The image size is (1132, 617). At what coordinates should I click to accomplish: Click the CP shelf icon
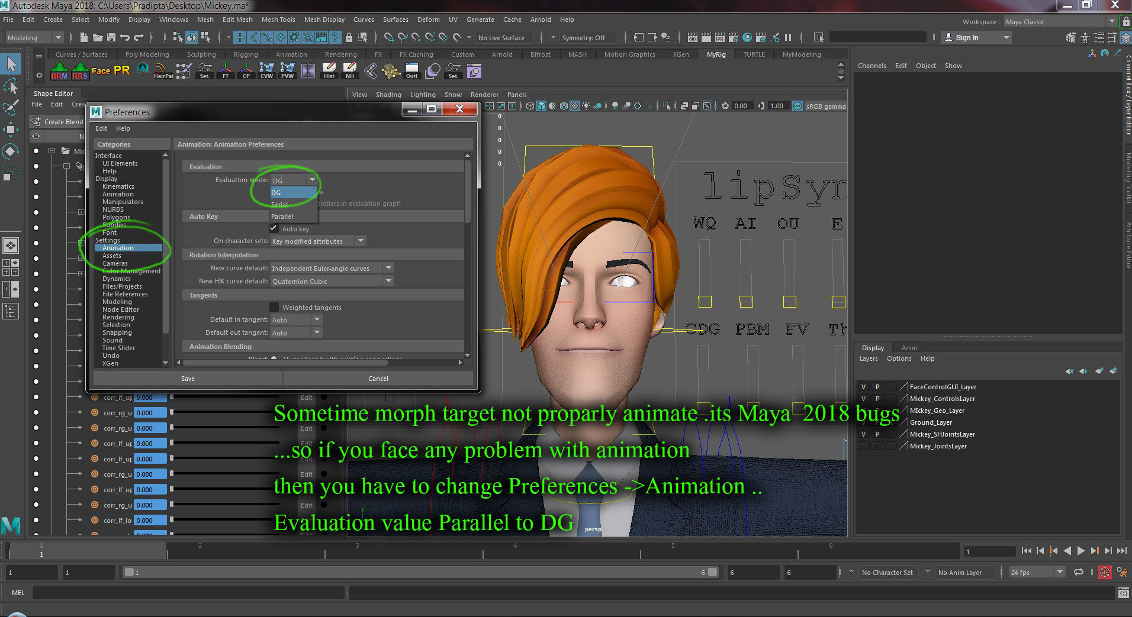[246, 71]
